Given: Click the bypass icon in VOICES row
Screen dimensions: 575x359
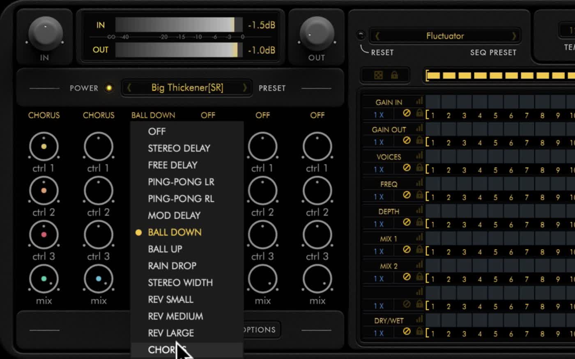Looking at the screenshot, I should [407, 168].
